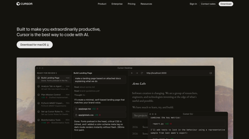Click the See projects button in preview
Screen dimensions: 249x139
pyautogui.click(x=140, y=116)
